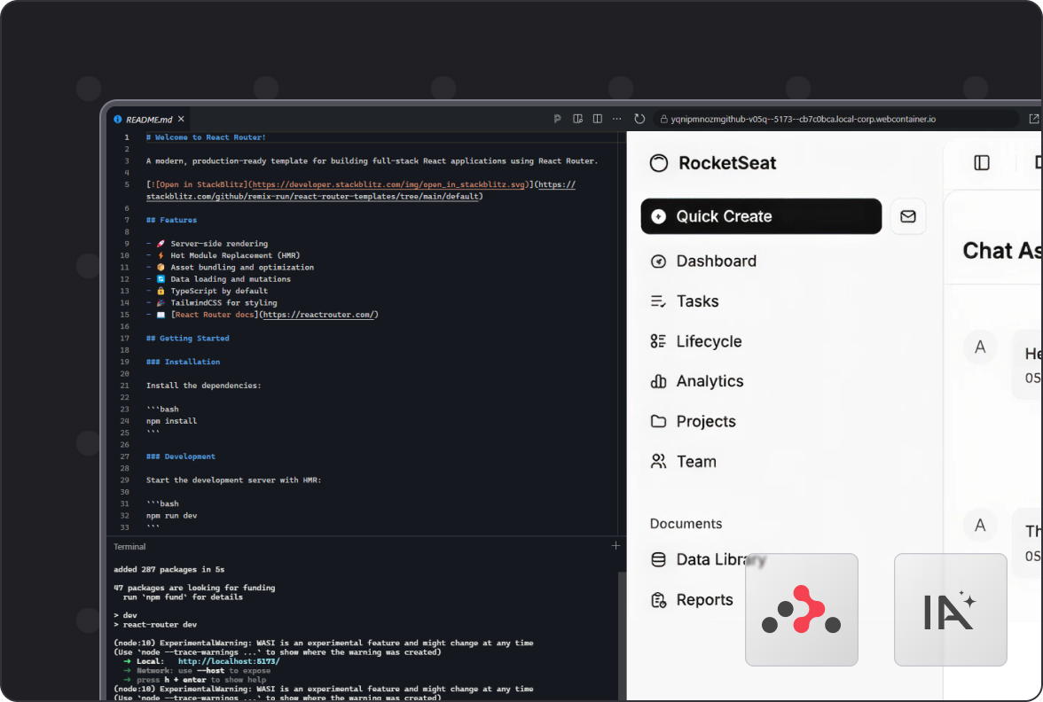Screen dimensions: 1043x702
Task: Click the 'Install the dependencies:' line
Action: click(204, 386)
